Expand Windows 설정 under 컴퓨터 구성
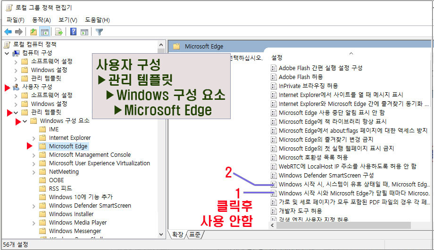The height and width of the screenshot is (250, 434). (x=16, y=70)
